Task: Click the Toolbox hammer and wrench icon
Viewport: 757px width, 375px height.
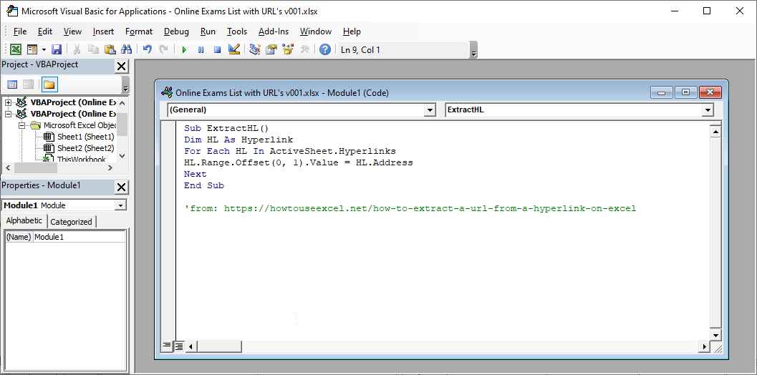Action: click(304, 49)
